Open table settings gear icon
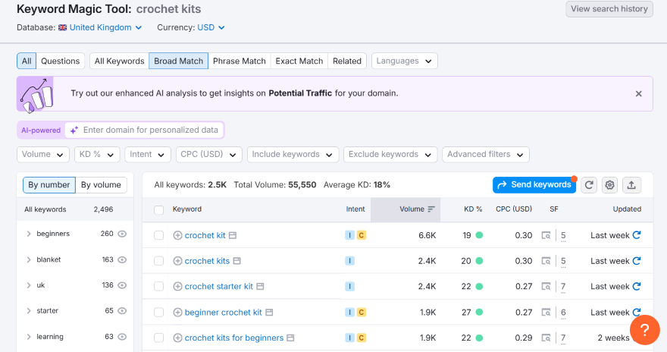 [610, 185]
